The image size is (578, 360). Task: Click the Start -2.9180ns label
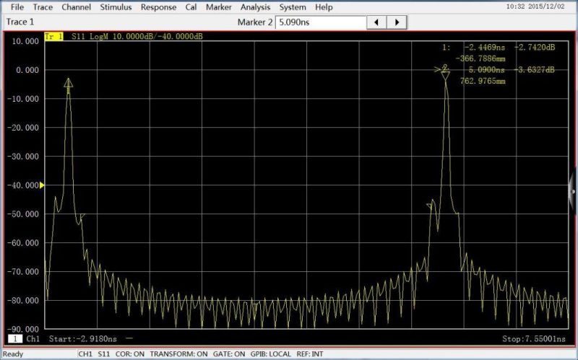click(x=83, y=339)
